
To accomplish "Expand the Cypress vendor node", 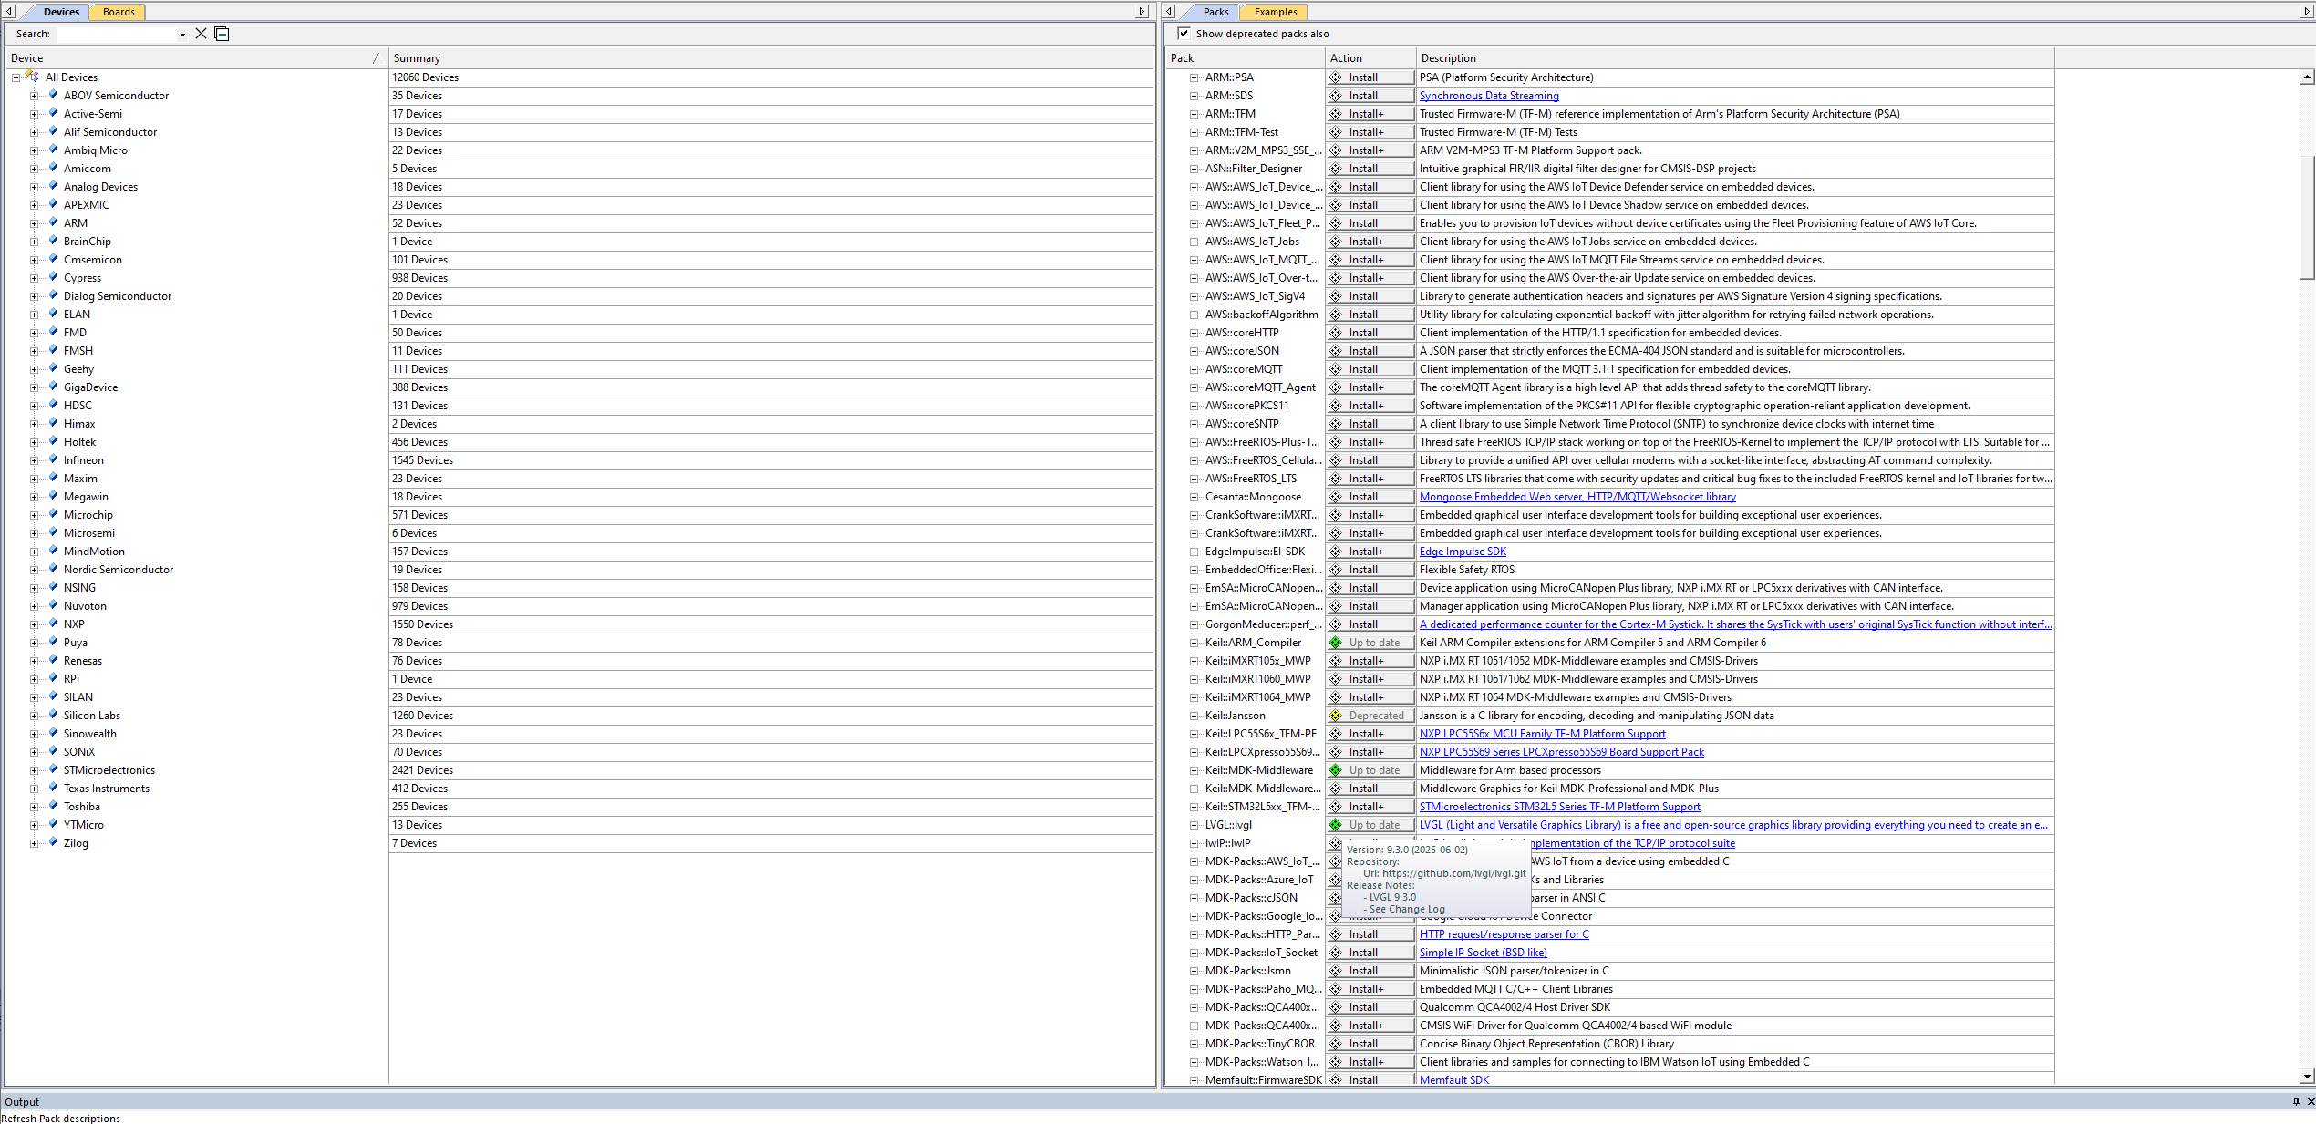I will tap(34, 278).
